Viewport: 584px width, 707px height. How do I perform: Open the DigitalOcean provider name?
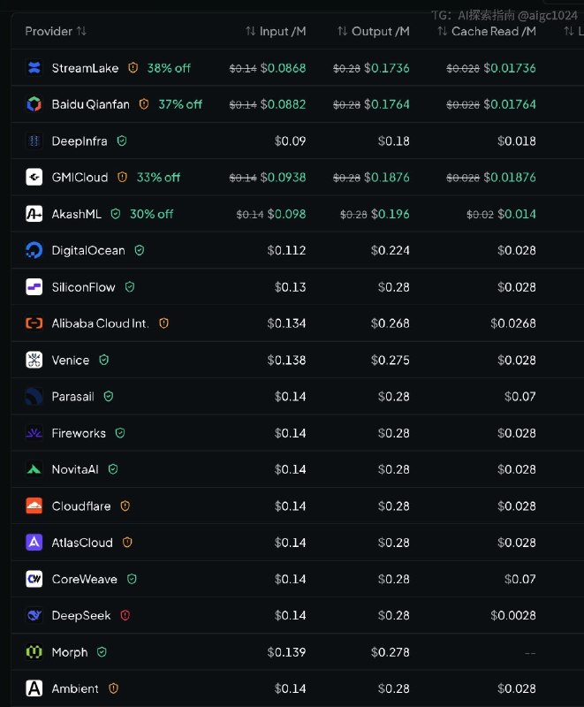(x=88, y=250)
